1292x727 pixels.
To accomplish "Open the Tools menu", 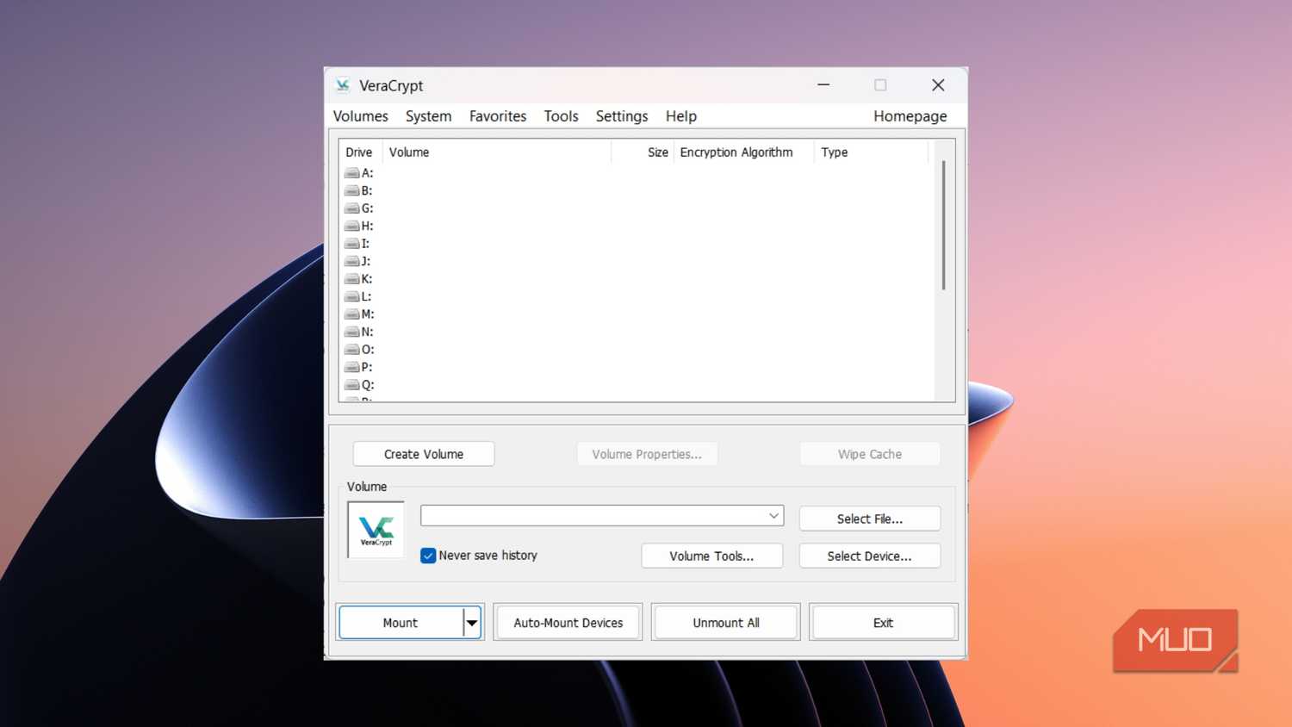I will [x=561, y=116].
